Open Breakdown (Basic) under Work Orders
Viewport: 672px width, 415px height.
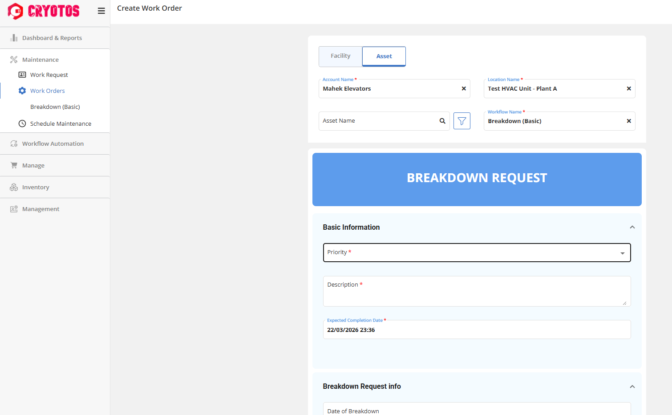[x=55, y=107]
